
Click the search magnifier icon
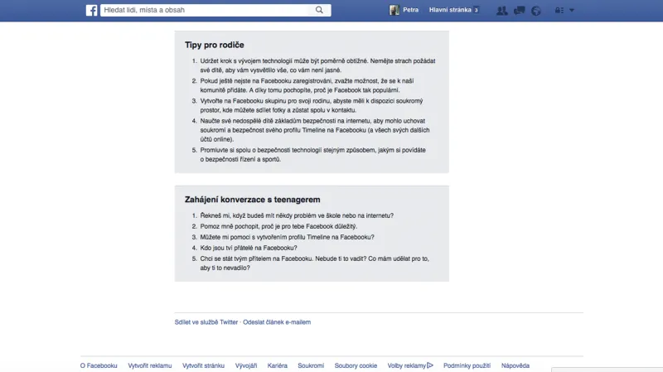(319, 10)
